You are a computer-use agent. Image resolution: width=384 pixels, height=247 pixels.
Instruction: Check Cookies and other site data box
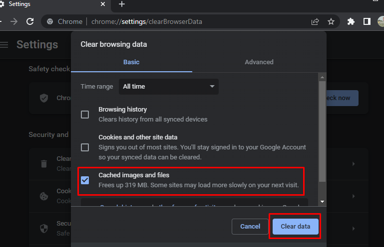click(85, 147)
